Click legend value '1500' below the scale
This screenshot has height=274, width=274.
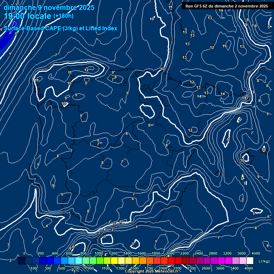point(135,268)
